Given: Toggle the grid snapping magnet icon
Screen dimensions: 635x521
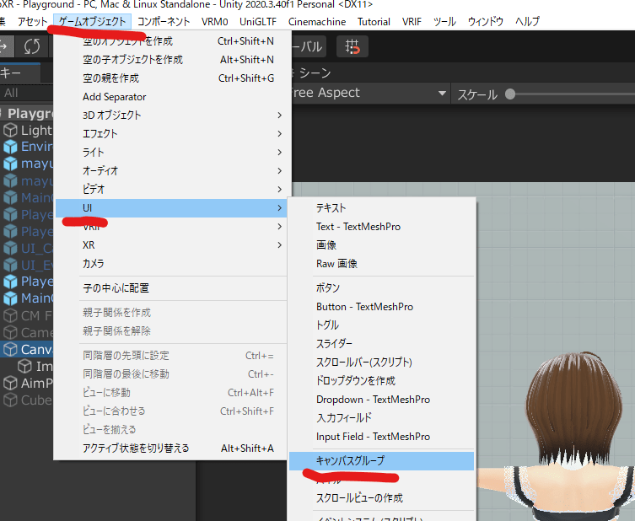Looking at the screenshot, I should [352, 47].
